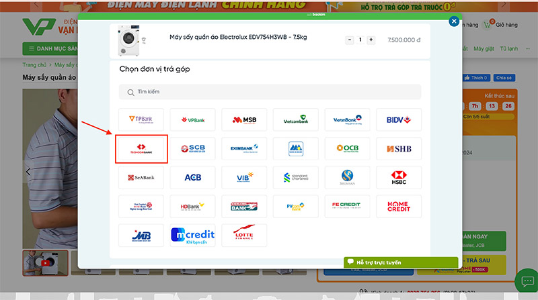The height and width of the screenshot is (300, 538).
Task: Increase product quantity with plus button
Action: [371, 40]
